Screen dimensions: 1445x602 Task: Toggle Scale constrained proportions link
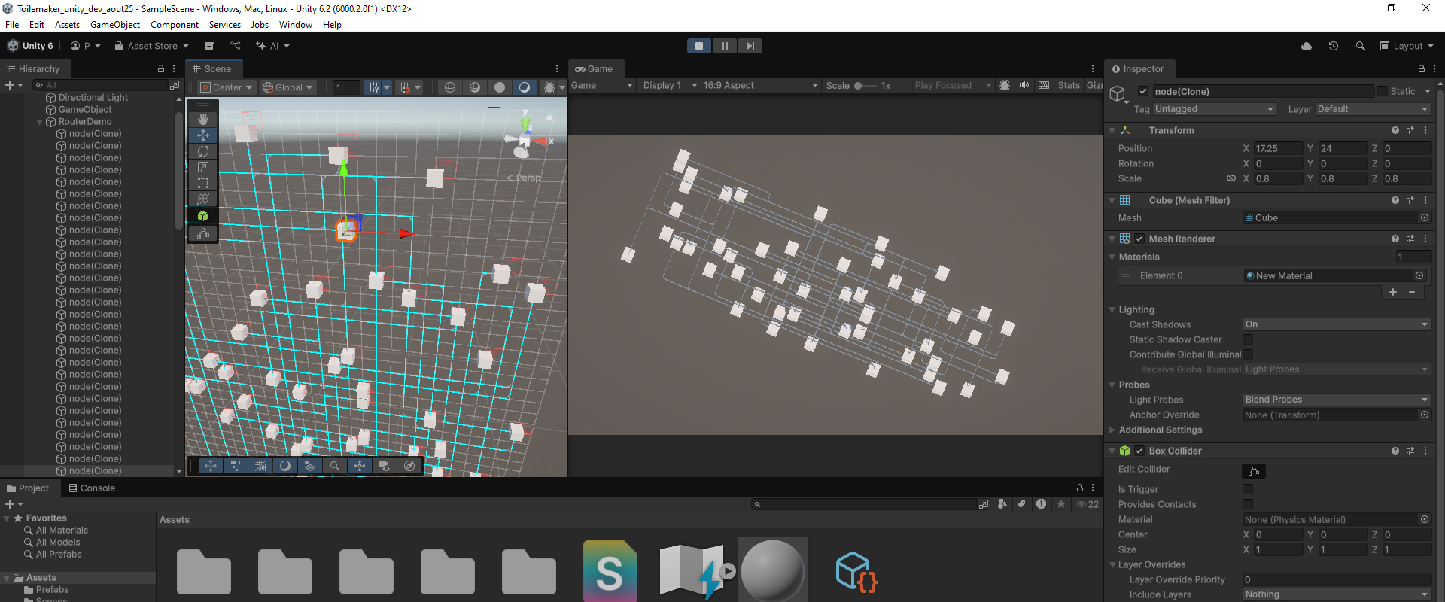tap(1231, 178)
